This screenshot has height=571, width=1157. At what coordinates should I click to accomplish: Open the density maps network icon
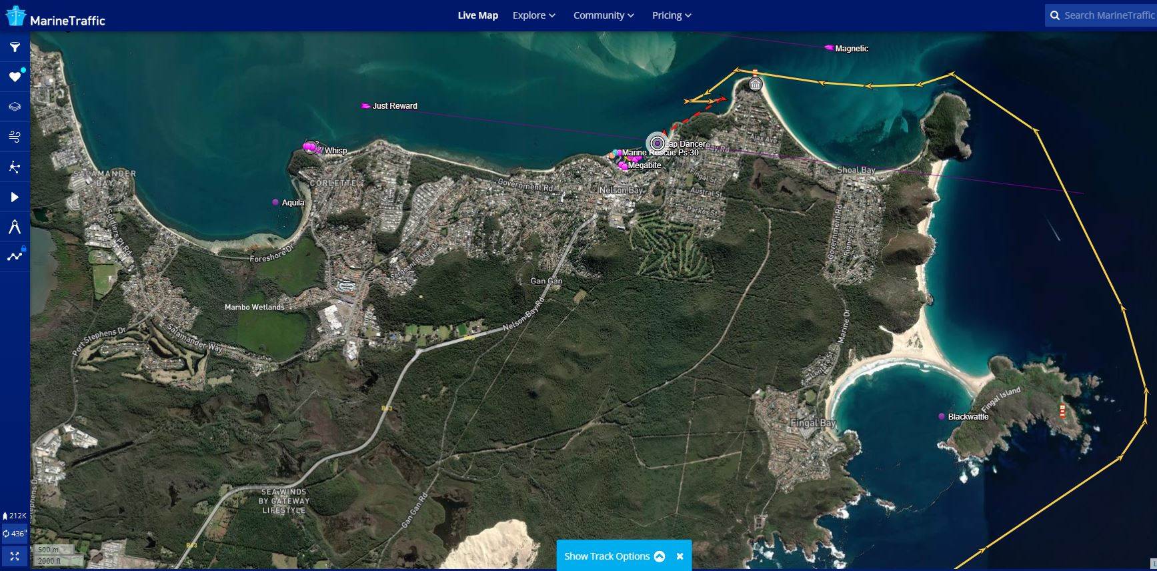(x=15, y=167)
